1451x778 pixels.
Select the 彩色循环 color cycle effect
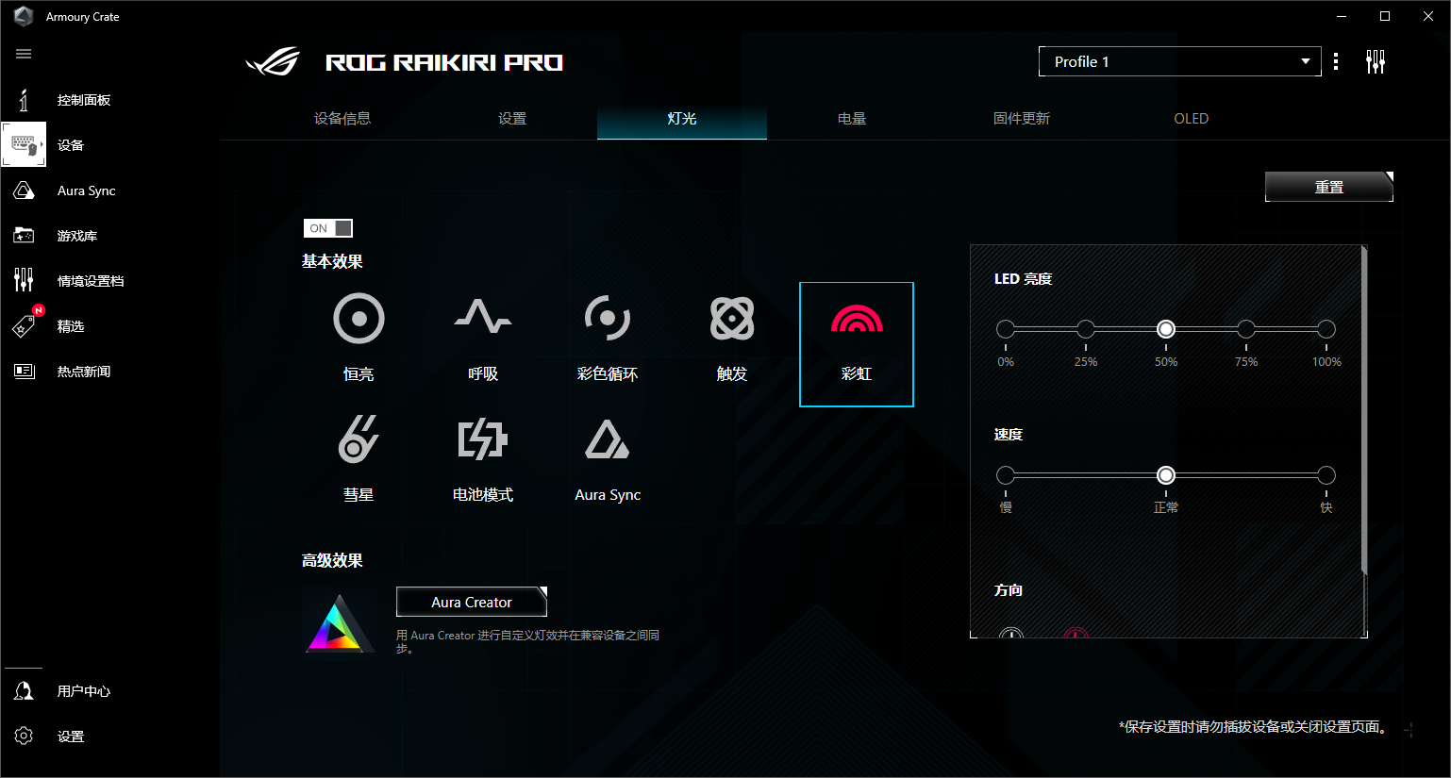coord(607,319)
